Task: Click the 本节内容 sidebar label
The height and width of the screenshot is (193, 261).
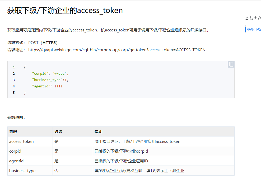Action: click(x=252, y=18)
